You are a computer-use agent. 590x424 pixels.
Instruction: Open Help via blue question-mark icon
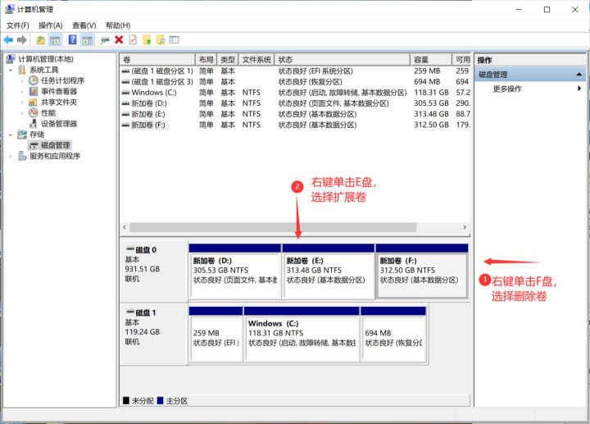point(73,39)
